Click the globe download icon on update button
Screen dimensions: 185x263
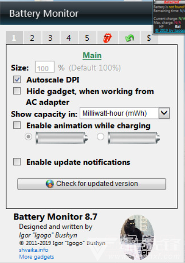click(50, 184)
